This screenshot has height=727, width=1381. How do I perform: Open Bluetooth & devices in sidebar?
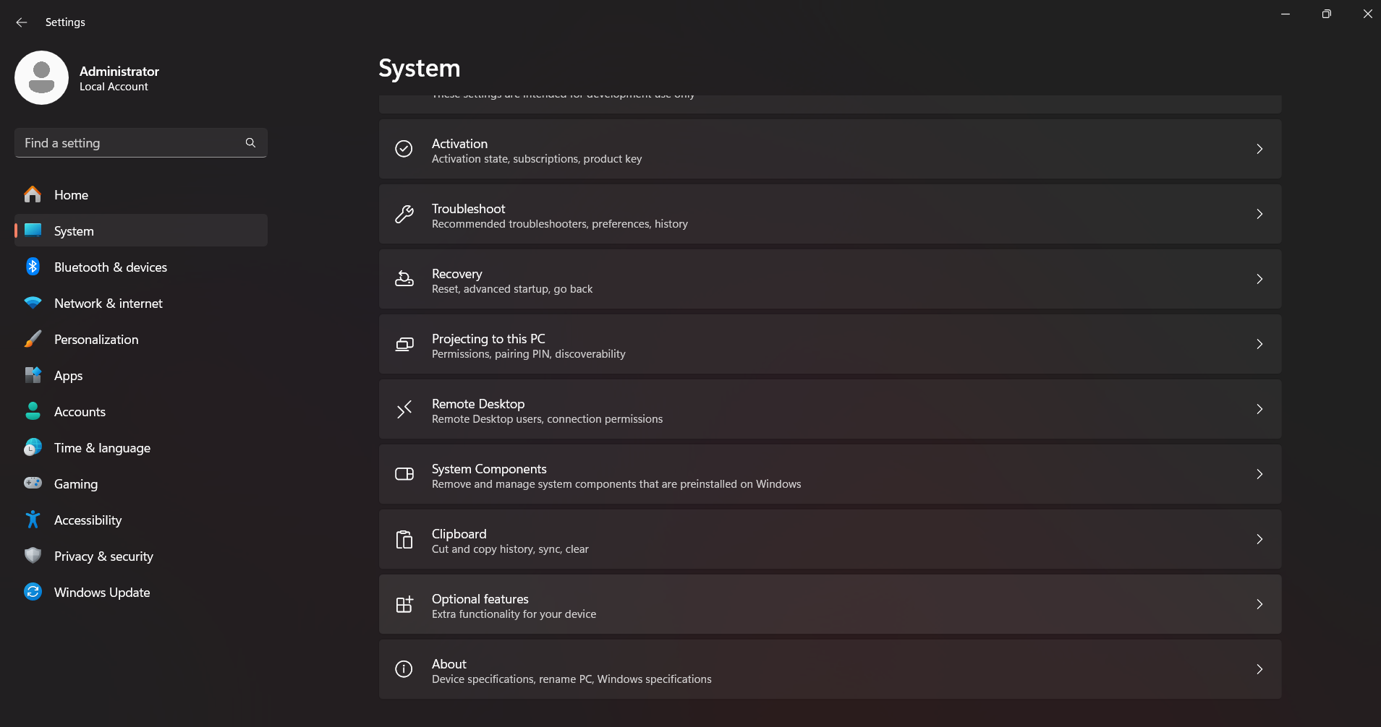tap(110, 267)
